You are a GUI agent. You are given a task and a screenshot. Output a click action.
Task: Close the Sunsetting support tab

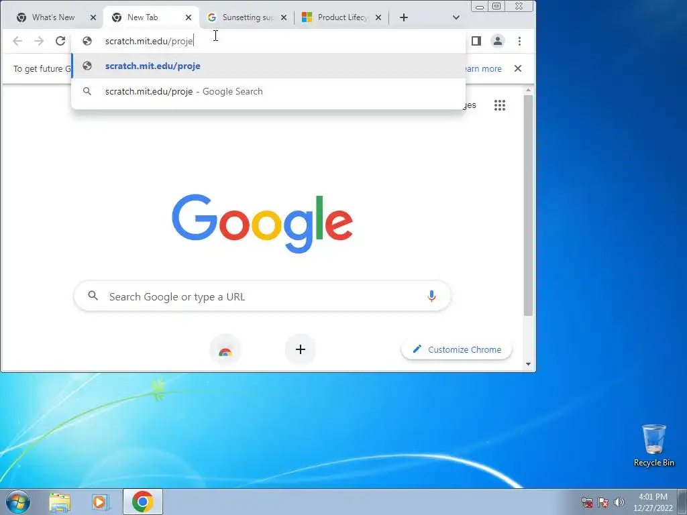284,17
